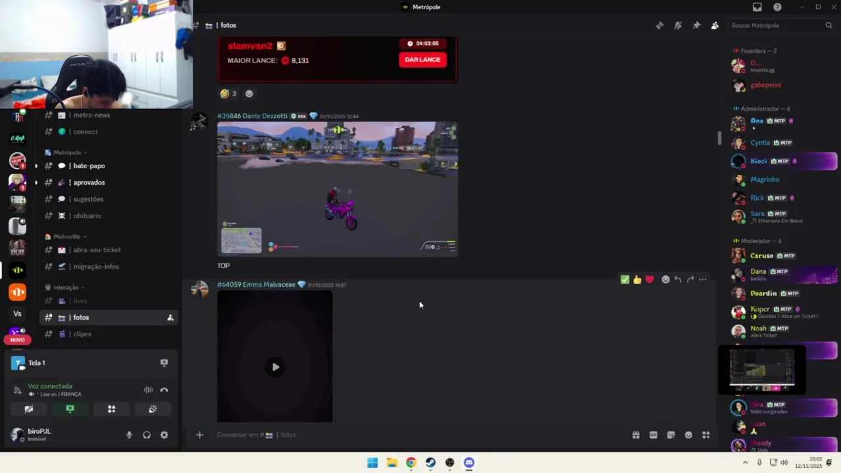Add the red heart reaction

pyautogui.click(x=650, y=279)
